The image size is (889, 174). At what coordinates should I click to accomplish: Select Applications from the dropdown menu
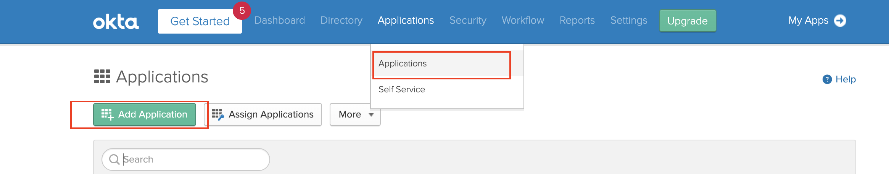coord(403,64)
